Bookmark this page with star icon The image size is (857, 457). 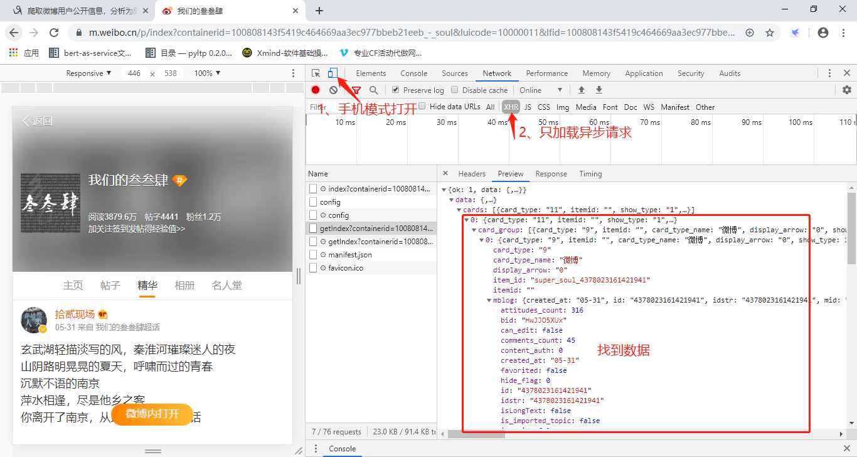pos(770,33)
